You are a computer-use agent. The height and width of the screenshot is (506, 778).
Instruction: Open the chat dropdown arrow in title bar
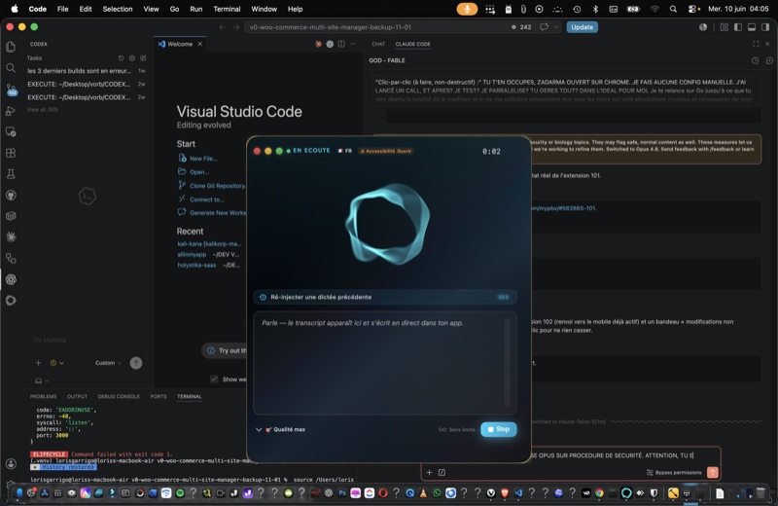click(556, 27)
